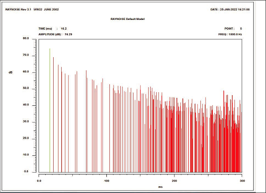Click the yellow-green first arrival bar
The image size is (266, 193).
50,111
